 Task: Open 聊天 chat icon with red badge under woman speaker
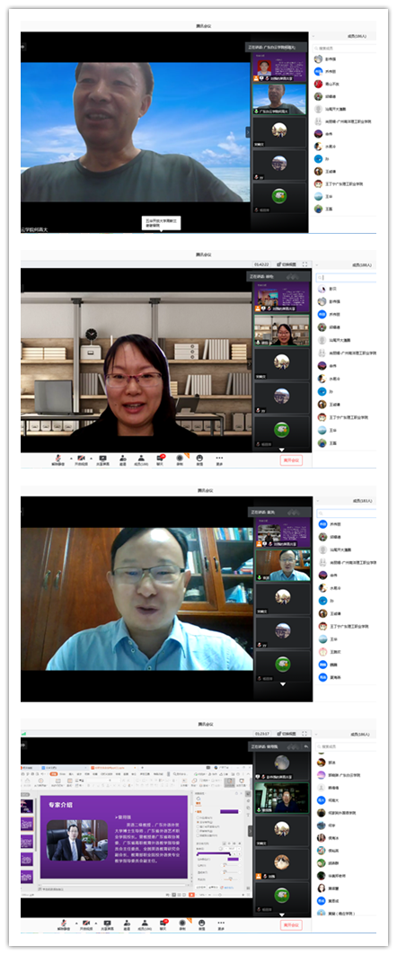pos(162,460)
